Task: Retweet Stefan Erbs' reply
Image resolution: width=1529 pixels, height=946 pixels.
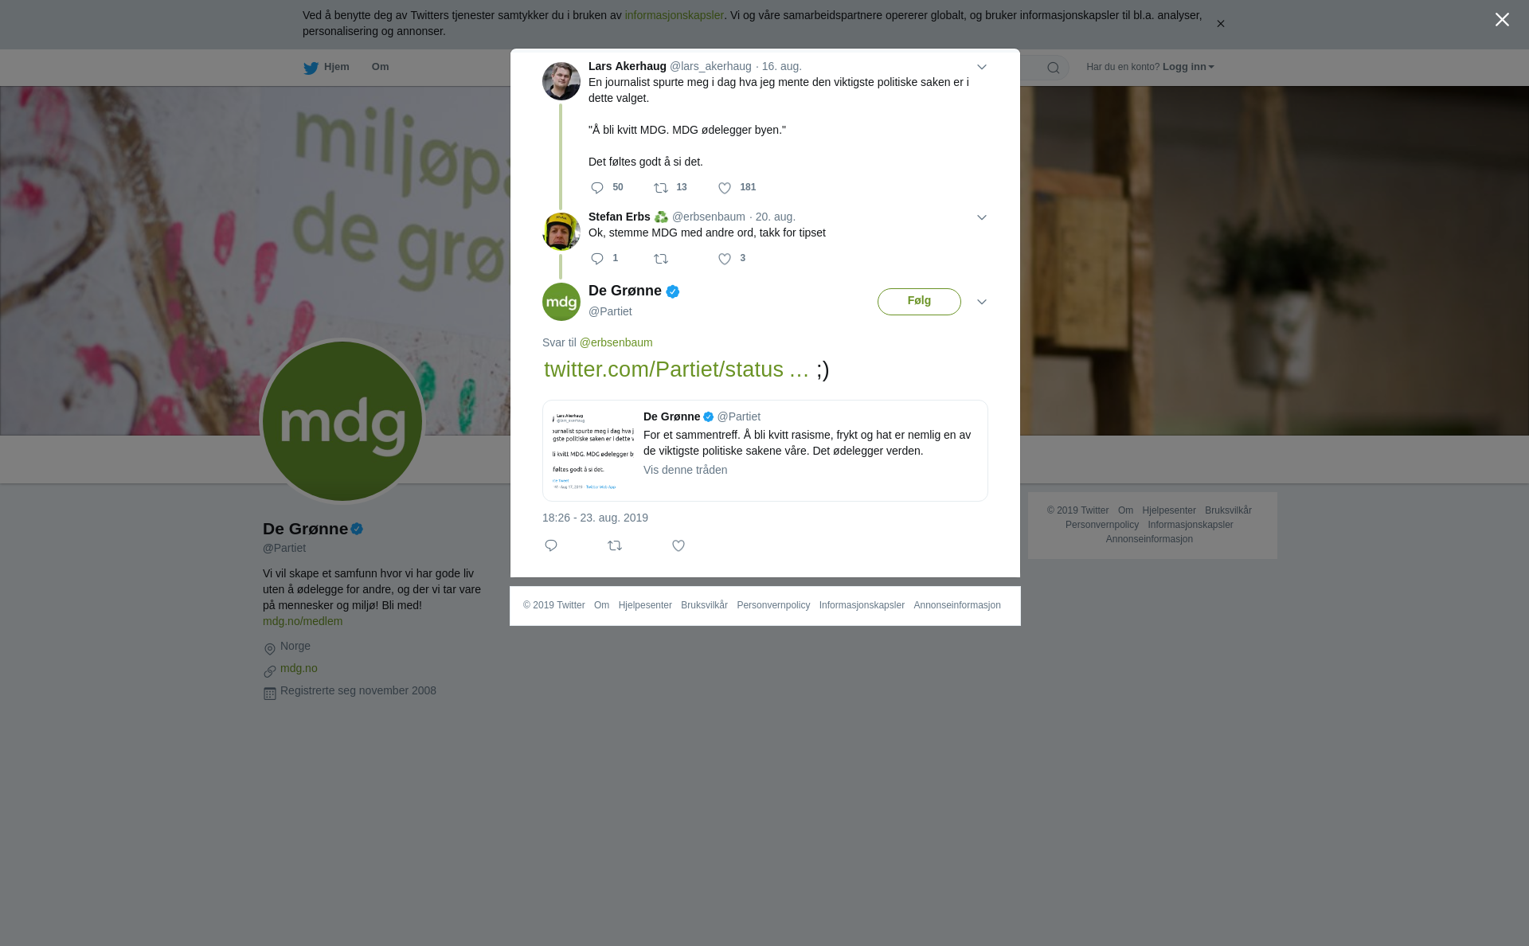Action: (x=661, y=259)
